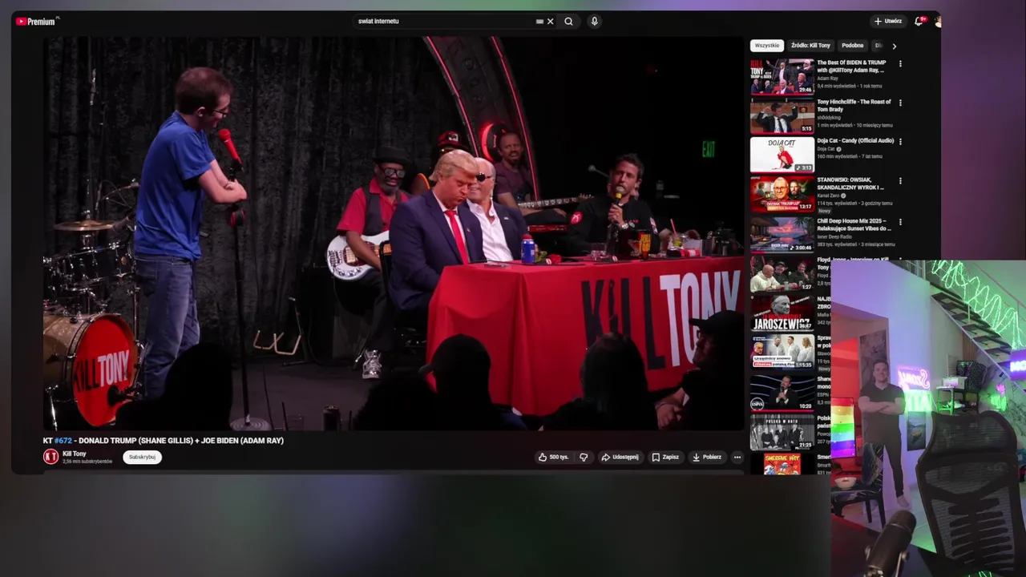This screenshot has width=1026, height=577.
Task: Select the Źródło: Kill Tony chip
Action: coord(810,46)
